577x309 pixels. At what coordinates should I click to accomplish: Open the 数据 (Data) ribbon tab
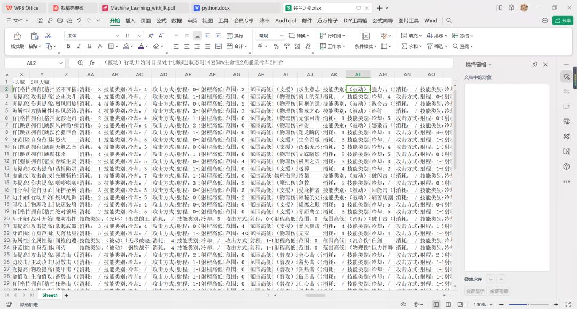point(176,20)
